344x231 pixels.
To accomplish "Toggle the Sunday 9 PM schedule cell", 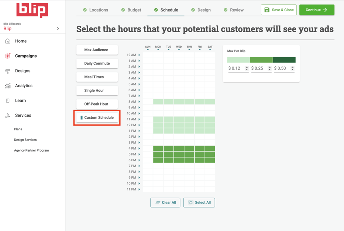I will click(148, 178).
